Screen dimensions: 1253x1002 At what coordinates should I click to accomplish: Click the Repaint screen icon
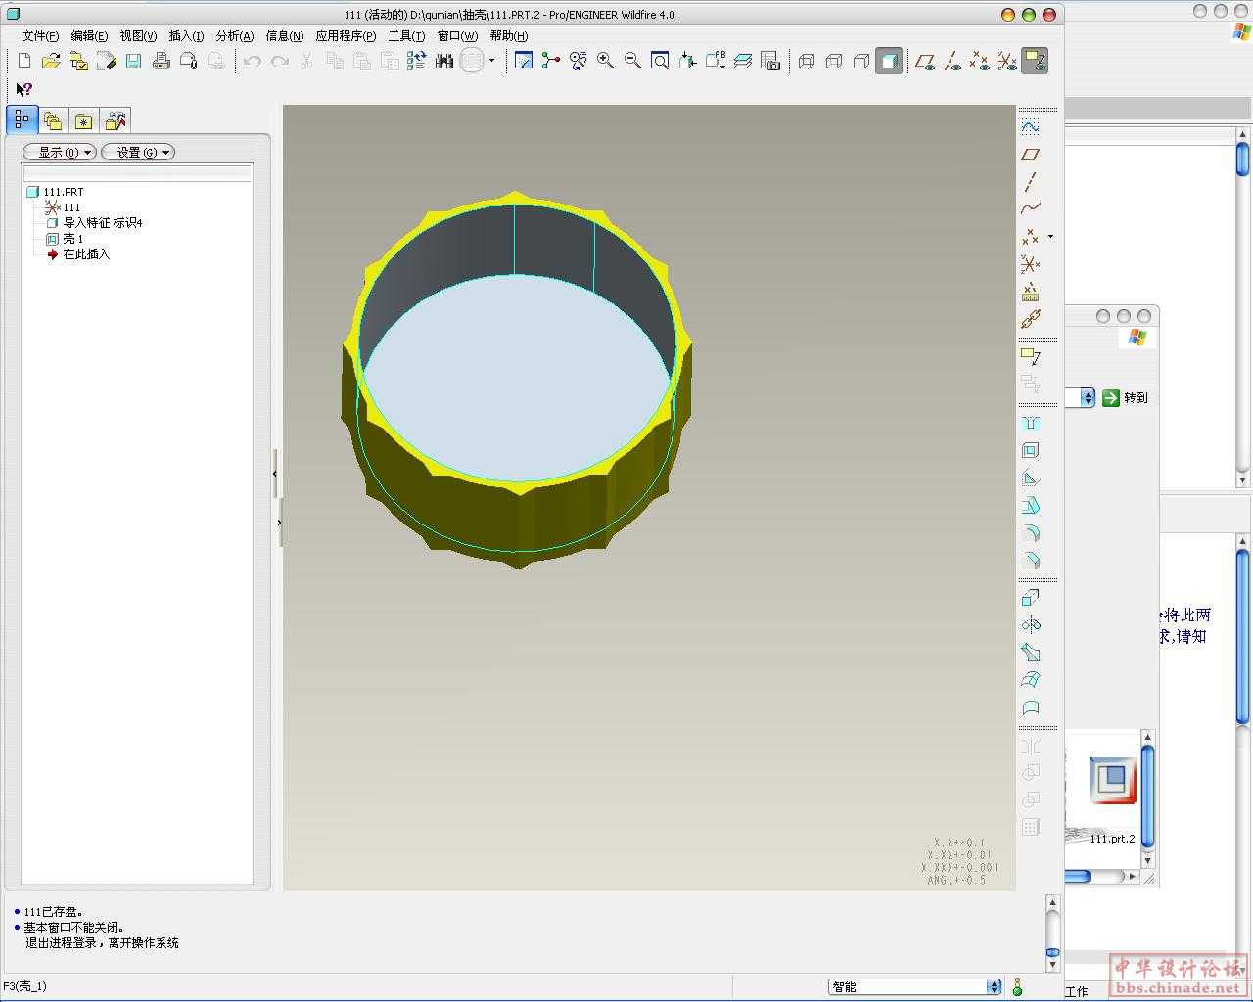pyautogui.click(x=524, y=61)
